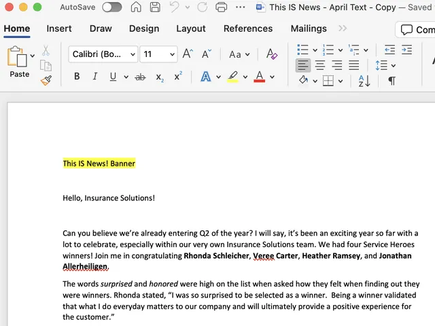Show more ribbon tabs with double chevron
The image size is (435, 326).
click(x=343, y=29)
